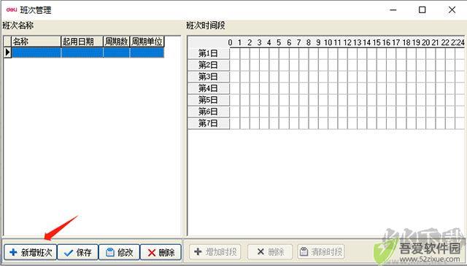Delete the shift with red X 删除 button
The image size is (467, 266).
pyautogui.click(x=161, y=252)
